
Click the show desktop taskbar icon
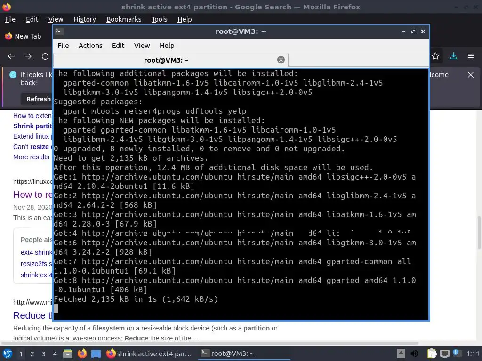[x=96, y=353]
